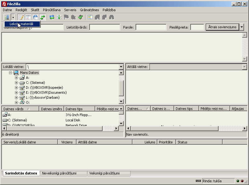
Task: Click the disconnect from server icon
Action: (73, 17)
